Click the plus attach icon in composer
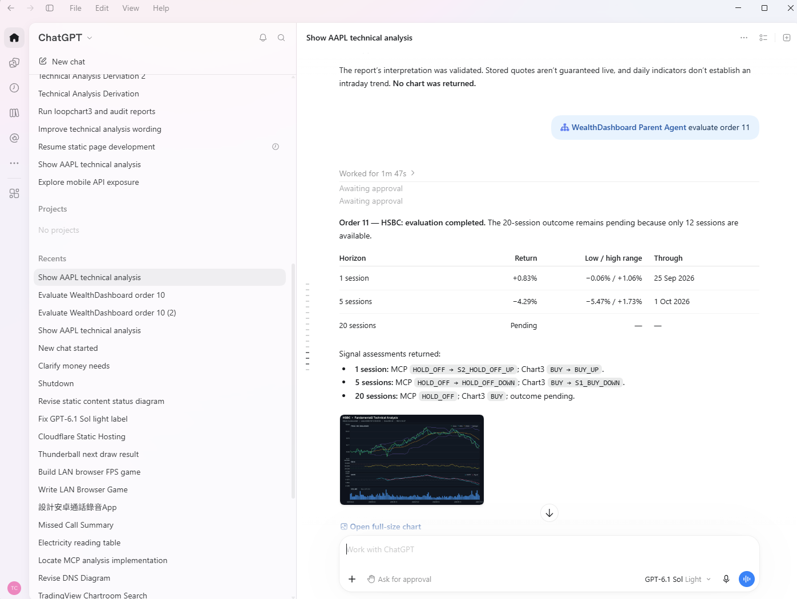The width and height of the screenshot is (797, 599). (352, 579)
